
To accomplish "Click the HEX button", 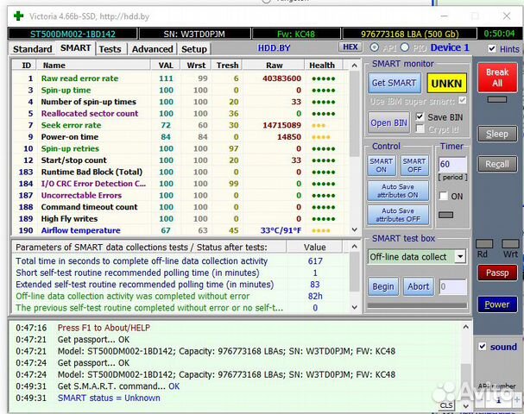I will click(350, 47).
